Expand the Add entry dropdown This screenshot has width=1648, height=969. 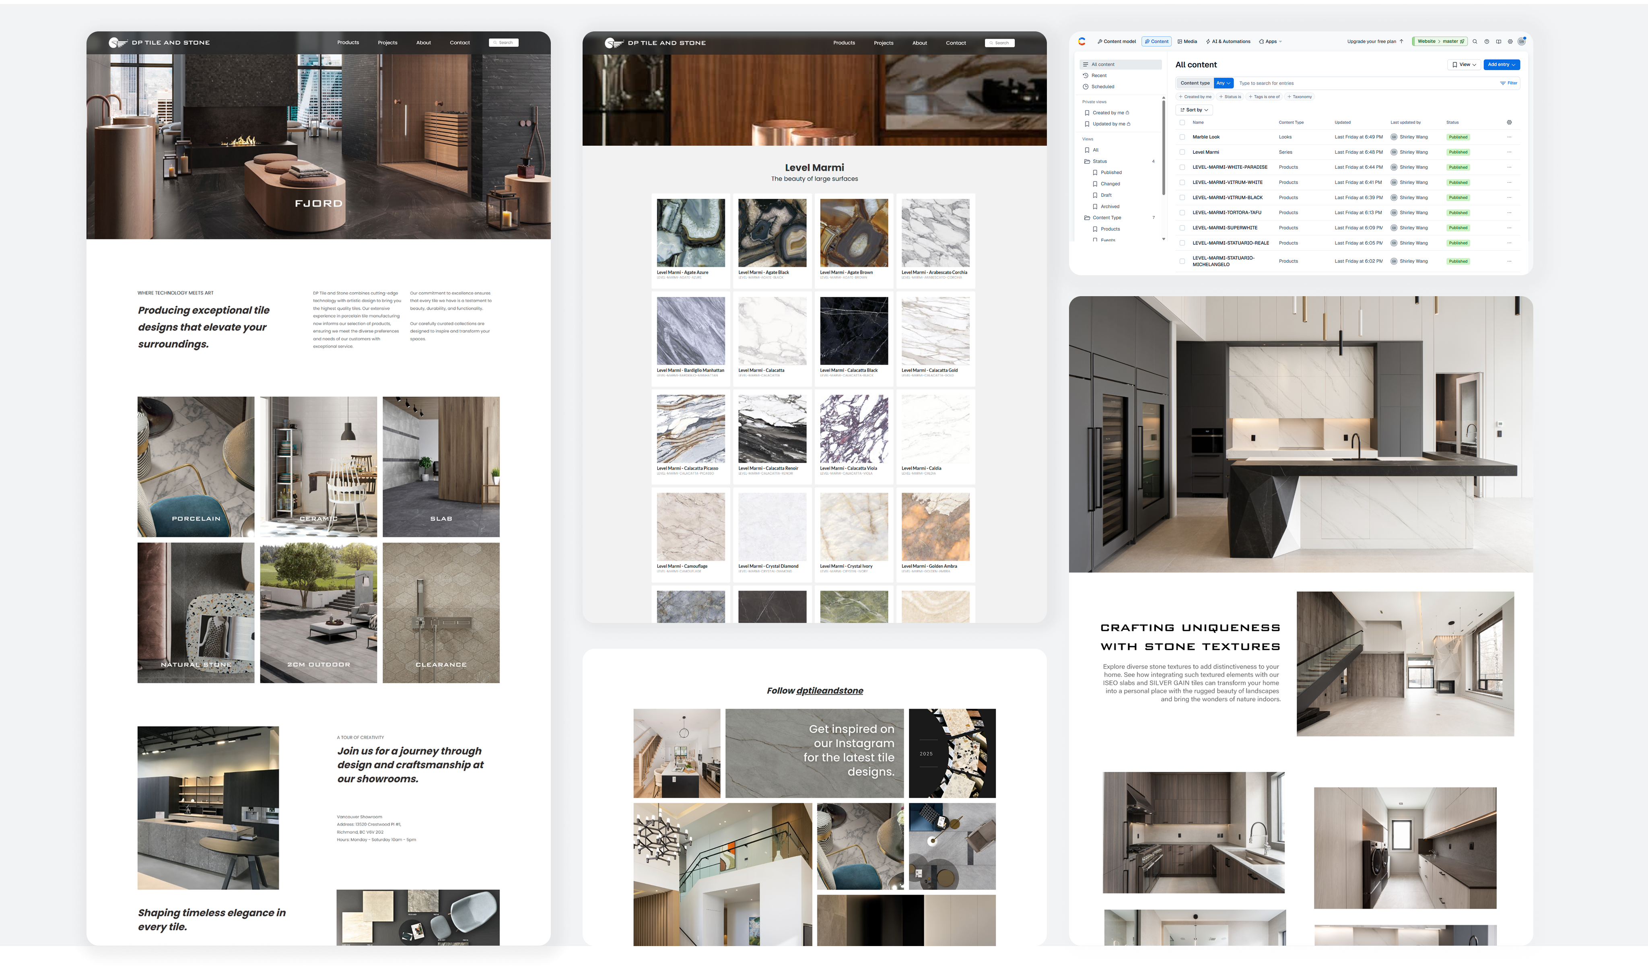pos(1502,65)
